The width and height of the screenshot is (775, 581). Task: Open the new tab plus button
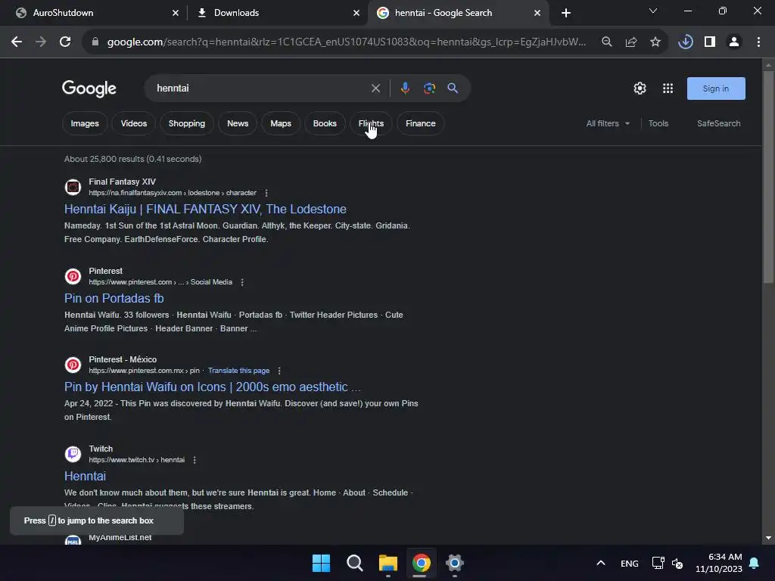tap(566, 13)
